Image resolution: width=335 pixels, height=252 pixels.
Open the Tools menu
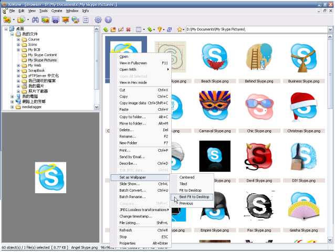[44, 11]
